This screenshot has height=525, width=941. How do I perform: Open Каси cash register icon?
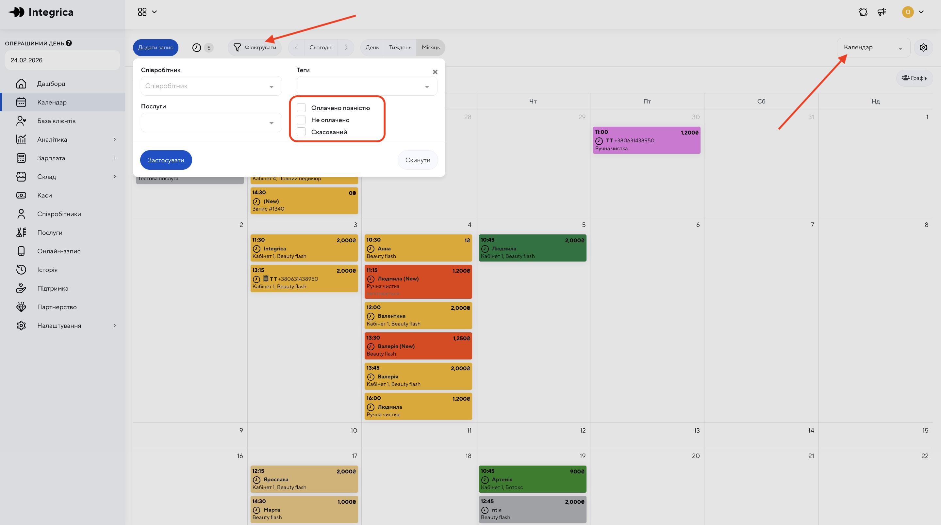click(x=21, y=195)
